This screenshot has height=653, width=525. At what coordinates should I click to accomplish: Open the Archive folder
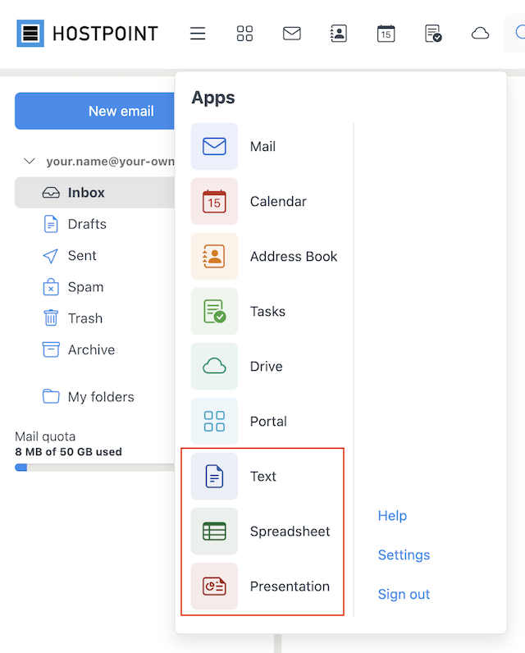click(79, 349)
